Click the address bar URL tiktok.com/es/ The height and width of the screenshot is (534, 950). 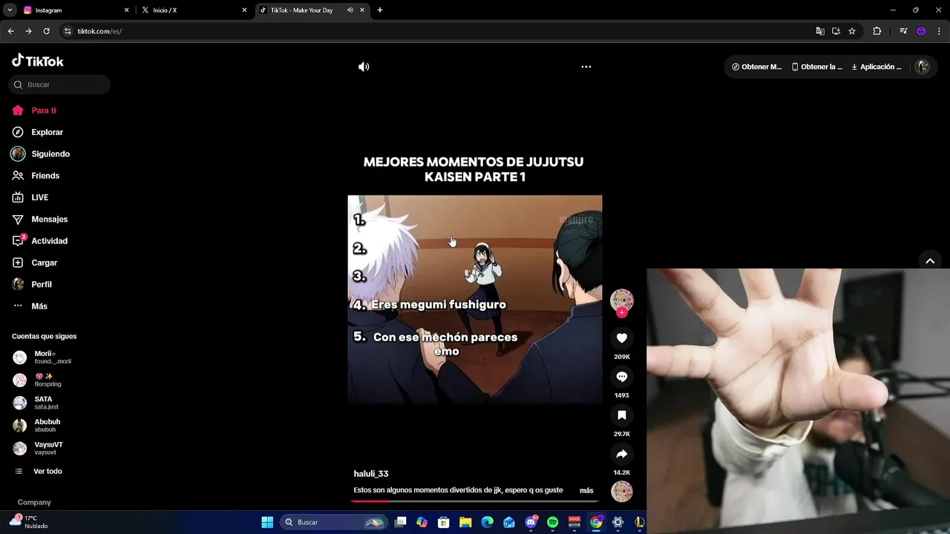99,31
